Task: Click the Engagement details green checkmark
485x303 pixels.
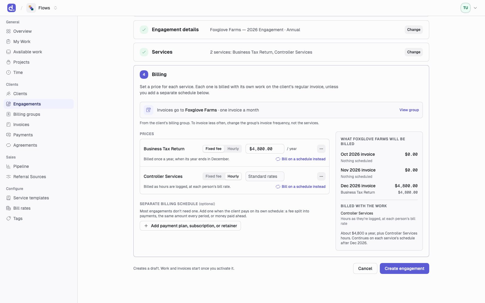Action: [144, 30]
